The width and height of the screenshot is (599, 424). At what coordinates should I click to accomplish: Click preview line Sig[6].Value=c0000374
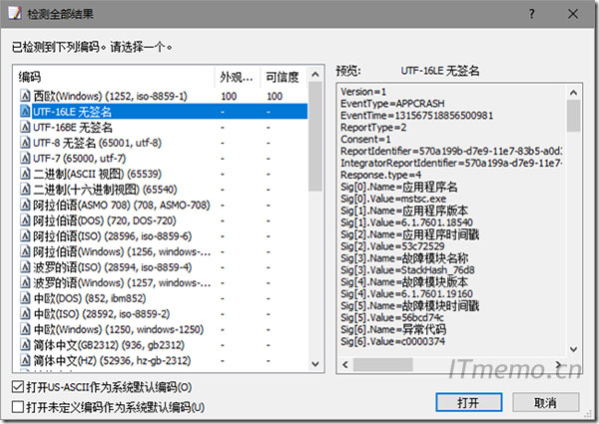392,341
